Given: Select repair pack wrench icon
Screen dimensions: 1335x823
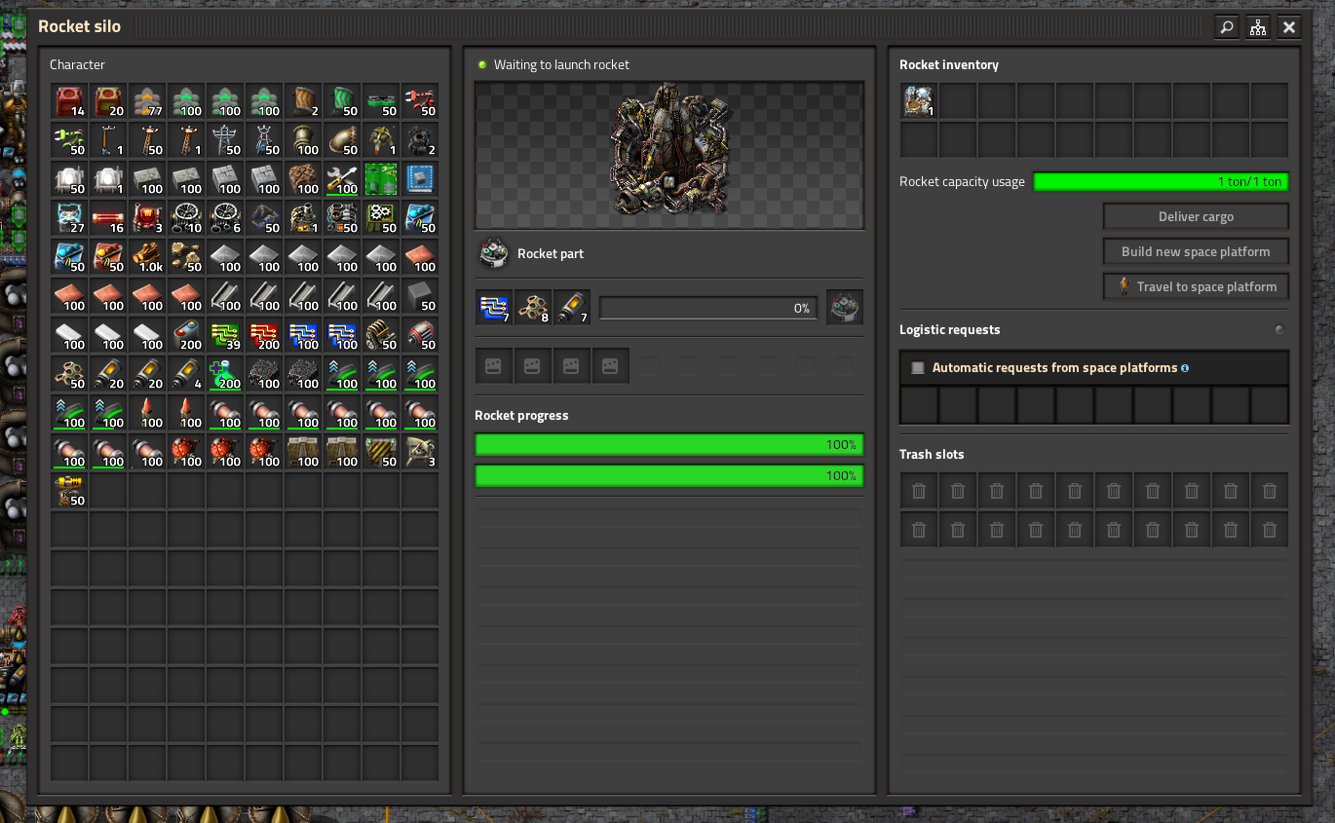Looking at the screenshot, I should coord(342,179).
